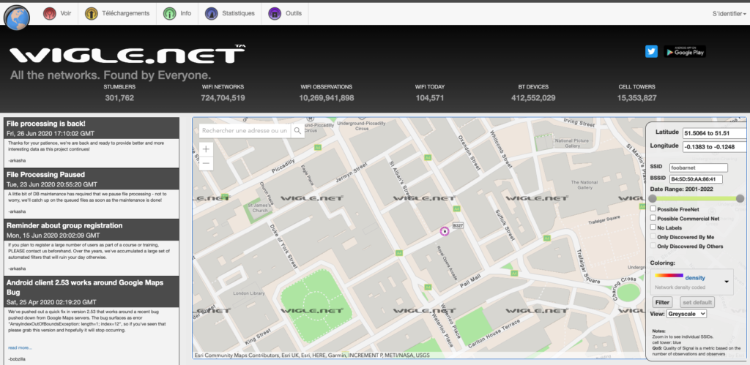Toggle Only Discovered By Me checkbox

pos(653,236)
